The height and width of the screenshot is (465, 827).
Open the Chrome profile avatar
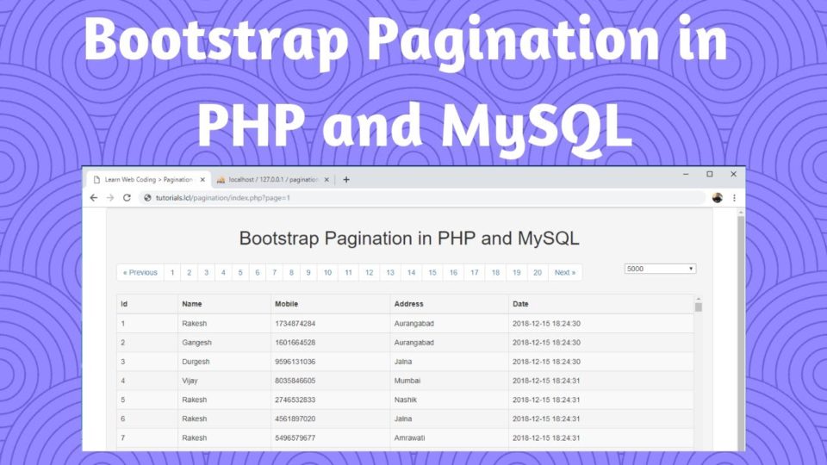(x=717, y=198)
